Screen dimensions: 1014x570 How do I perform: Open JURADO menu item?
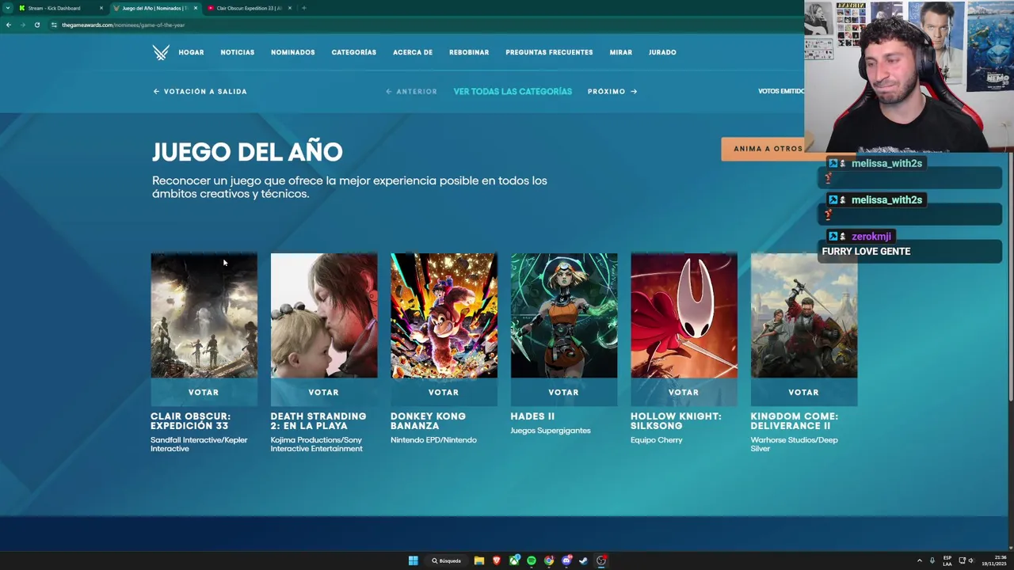pyautogui.click(x=662, y=52)
